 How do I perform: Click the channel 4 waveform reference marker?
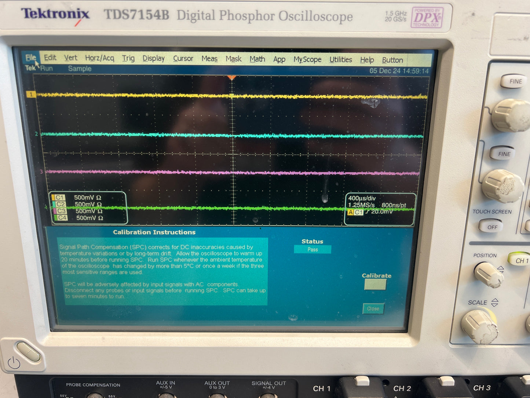pyautogui.click(x=46, y=207)
